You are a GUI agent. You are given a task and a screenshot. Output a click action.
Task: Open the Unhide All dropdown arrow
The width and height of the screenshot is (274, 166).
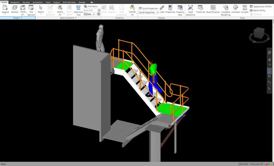click(x=136, y=14)
